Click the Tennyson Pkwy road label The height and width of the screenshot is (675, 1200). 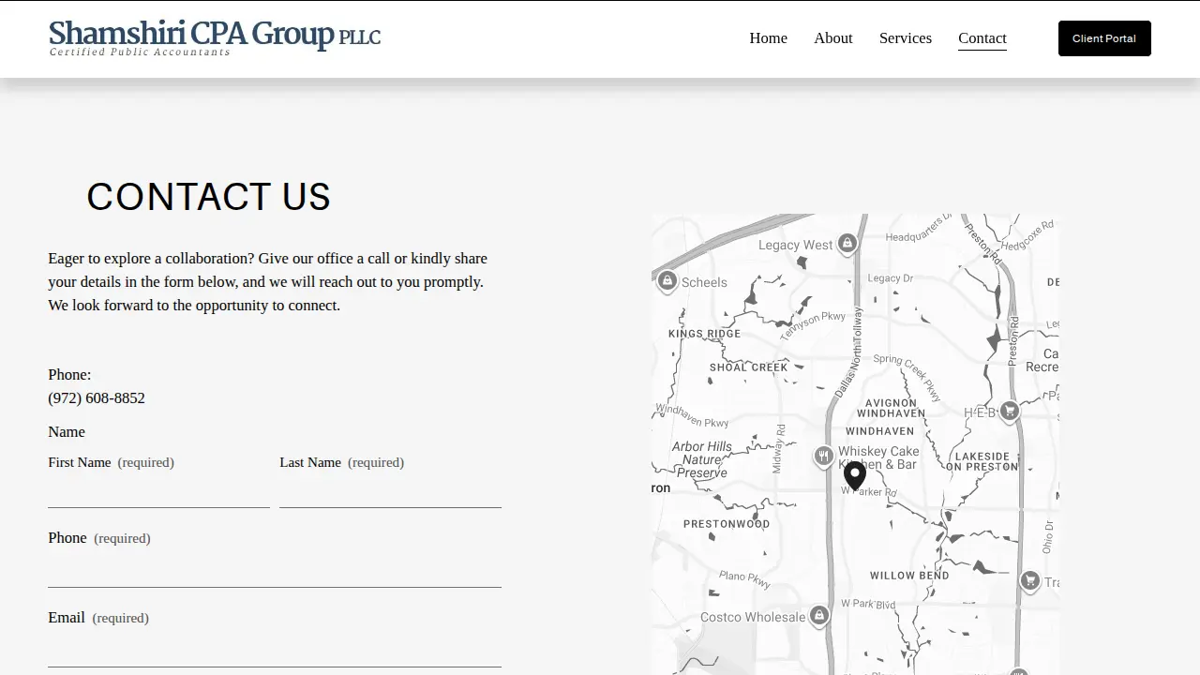(x=812, y=325)
